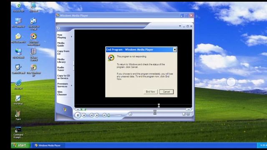Open the Start menu
This screenshot has width=267, height=150.
click(20, 145)
